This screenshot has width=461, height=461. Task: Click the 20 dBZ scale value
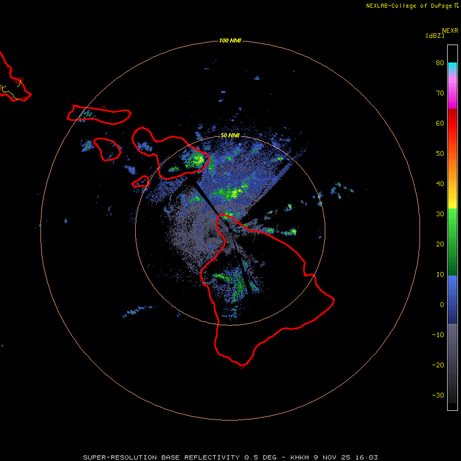(440, 244)
